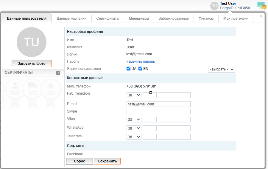Open the language select dropdown
Viewport: 268px width, 169px height.
pyautogui.click(x=222, y=69)
